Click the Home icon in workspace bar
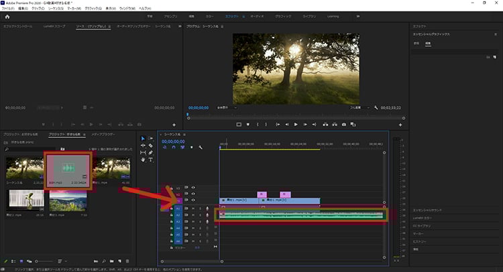 click(7, 17)
